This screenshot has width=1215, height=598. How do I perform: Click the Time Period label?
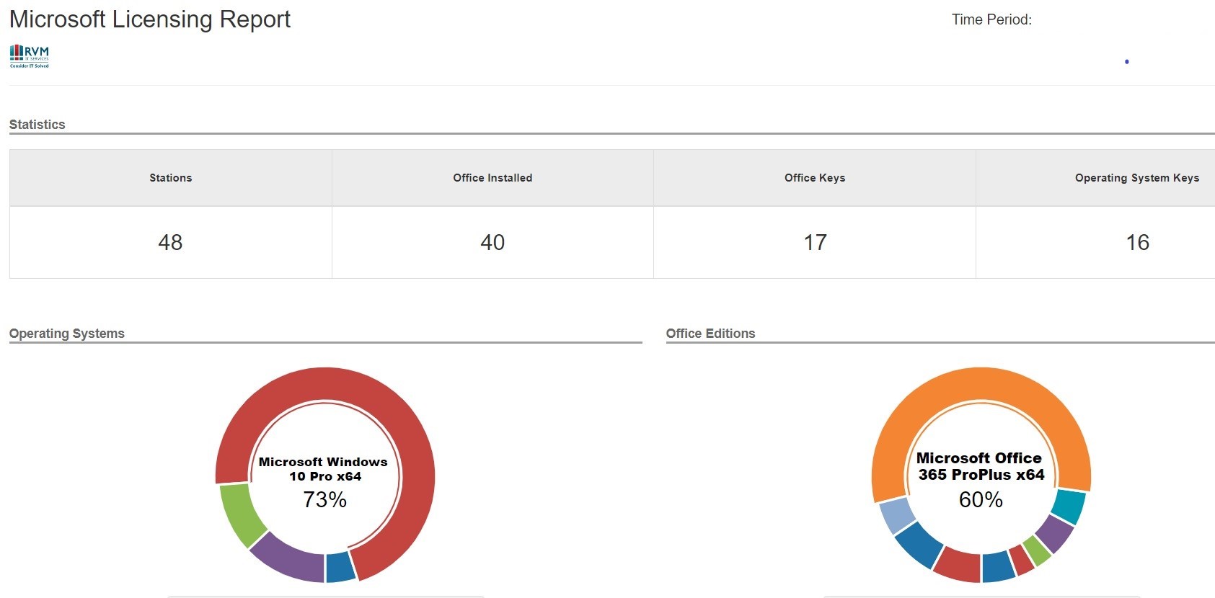coord(991,19)
